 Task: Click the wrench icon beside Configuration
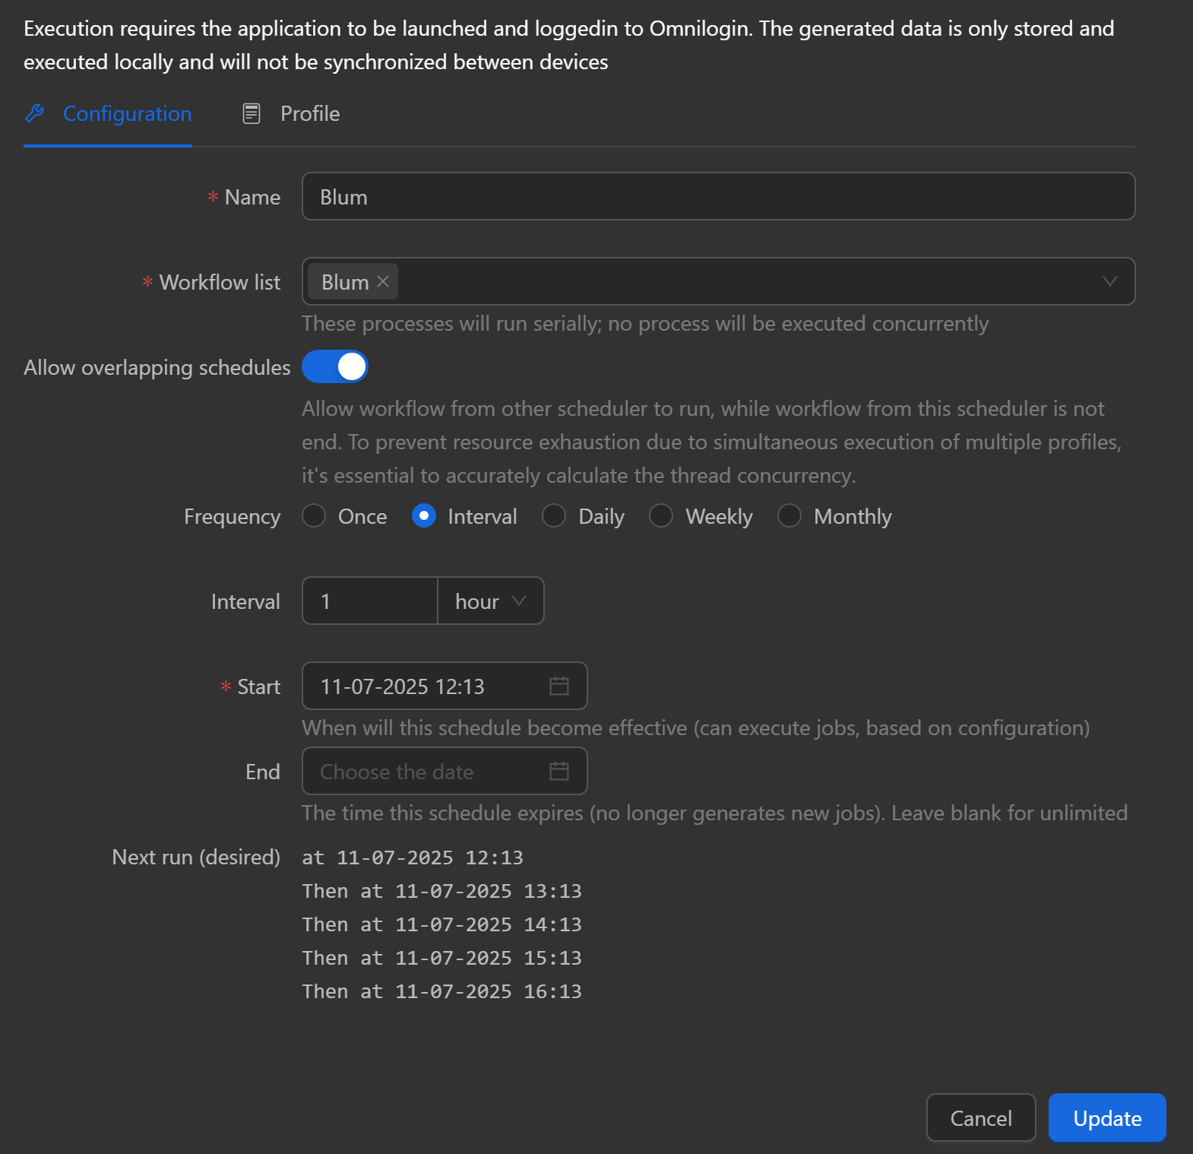[35, 113]
